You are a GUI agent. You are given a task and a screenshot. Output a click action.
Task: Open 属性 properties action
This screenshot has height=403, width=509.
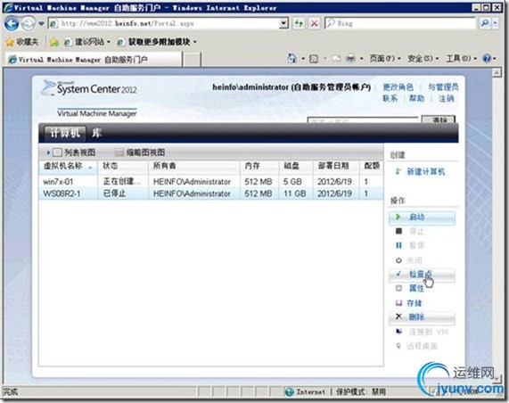click(x=416, y=288)
